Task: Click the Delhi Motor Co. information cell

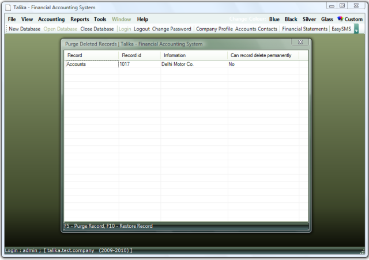Action: [178, 65]
